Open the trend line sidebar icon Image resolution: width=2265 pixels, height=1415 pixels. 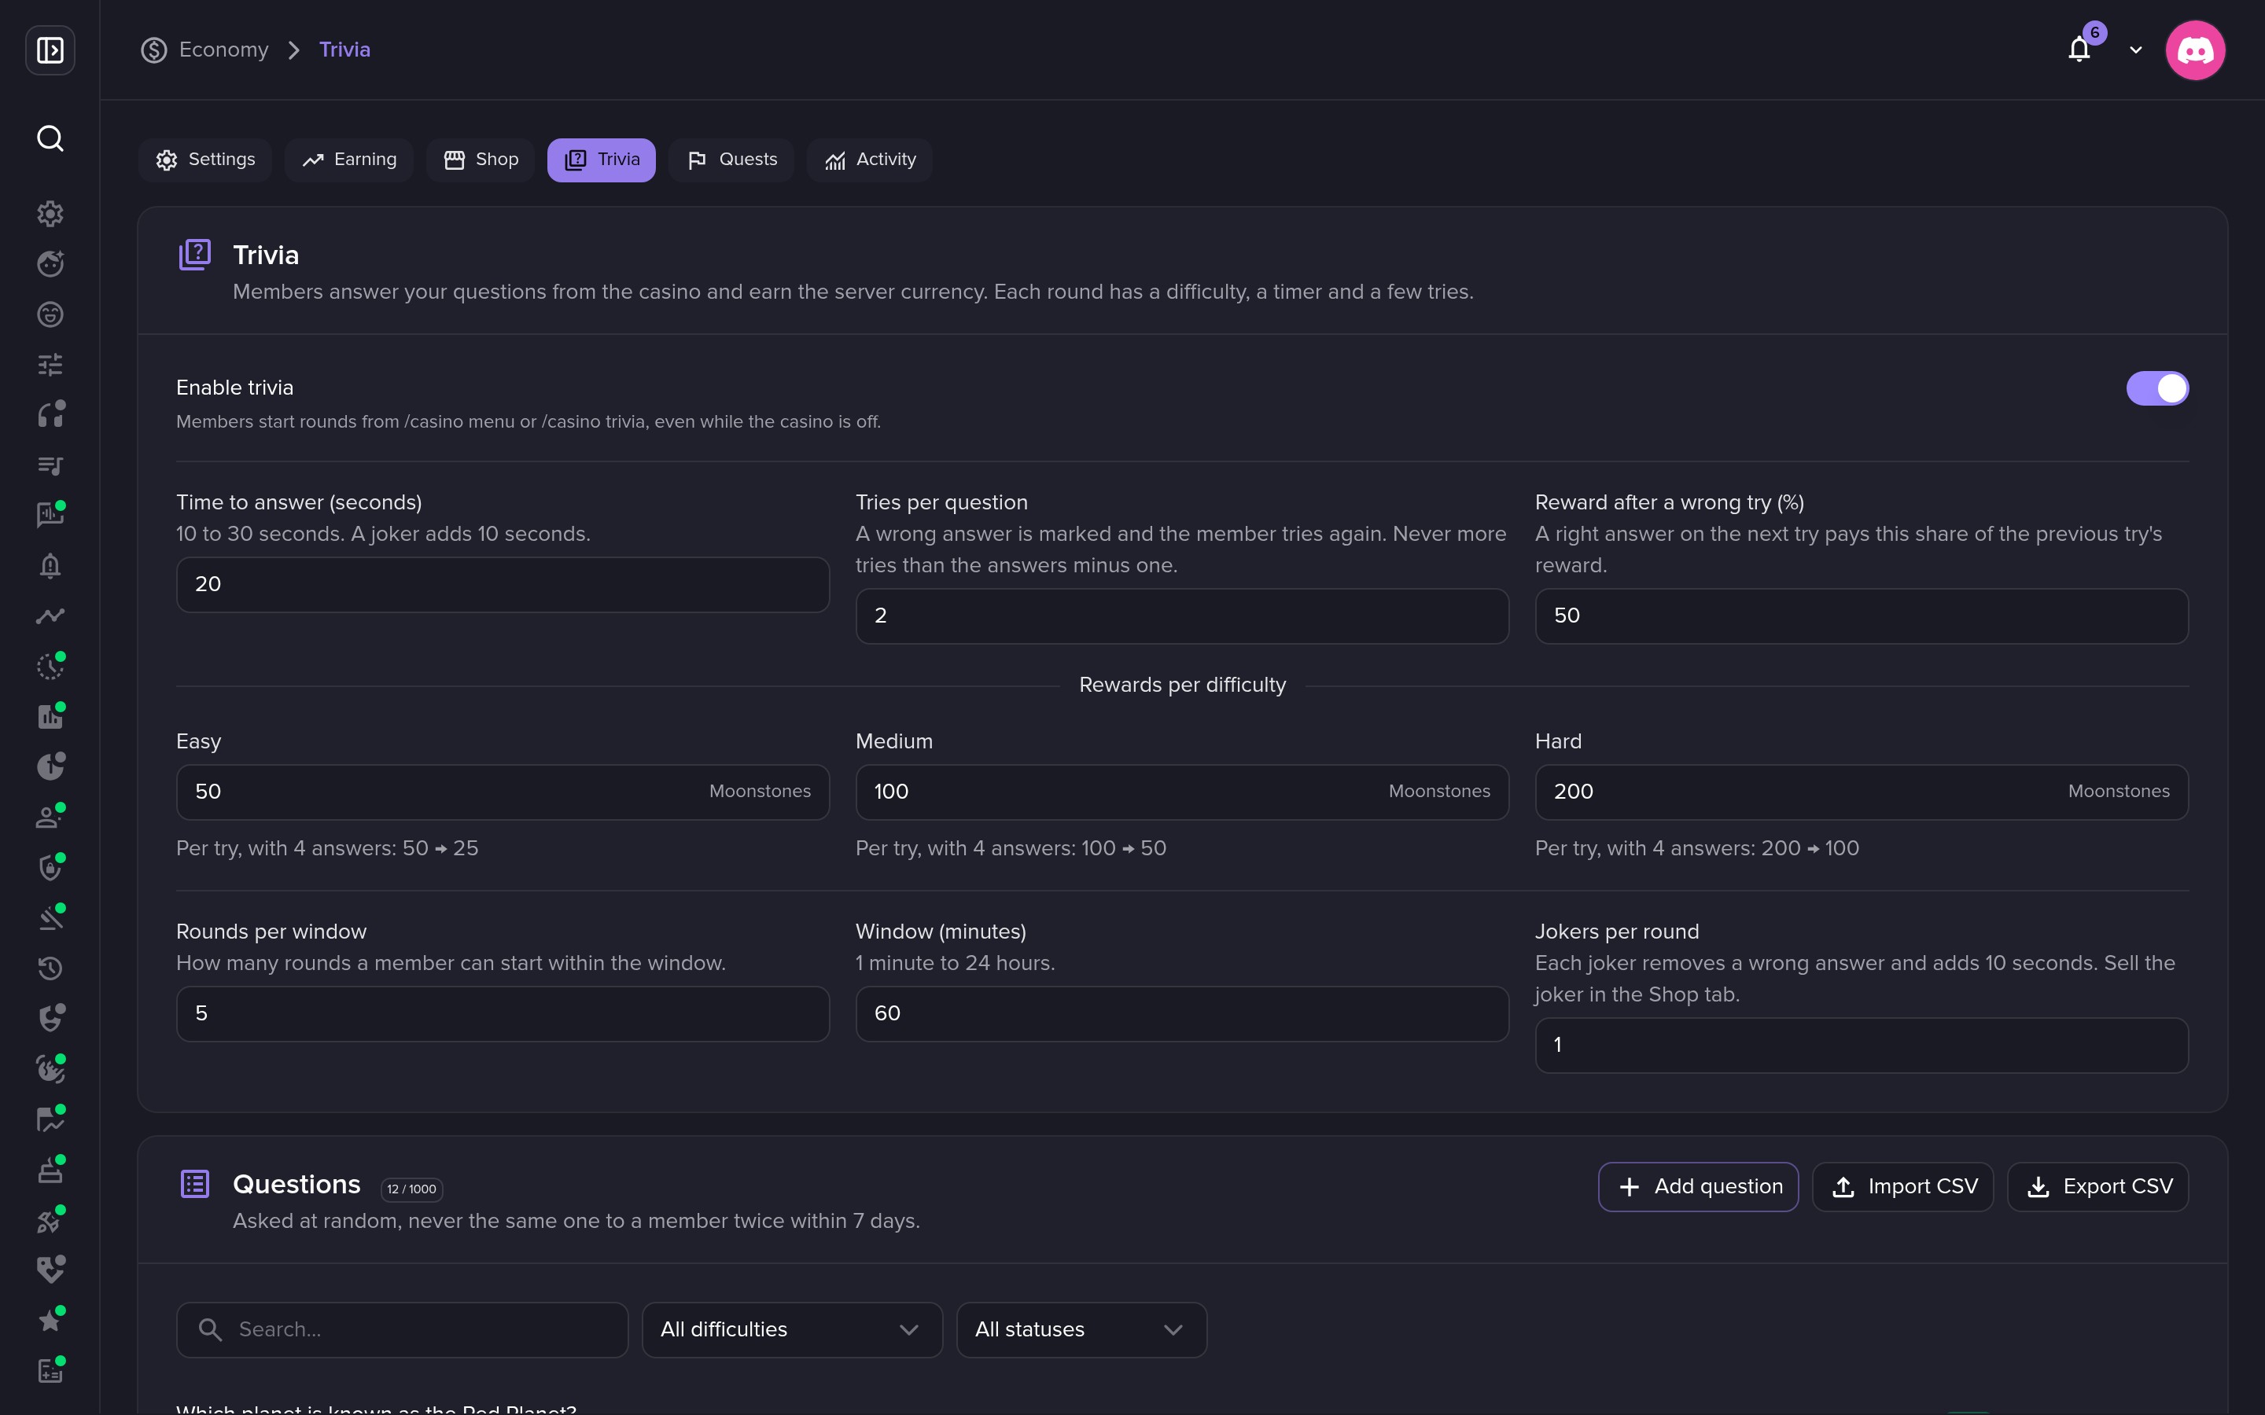(x=50, y=616)
